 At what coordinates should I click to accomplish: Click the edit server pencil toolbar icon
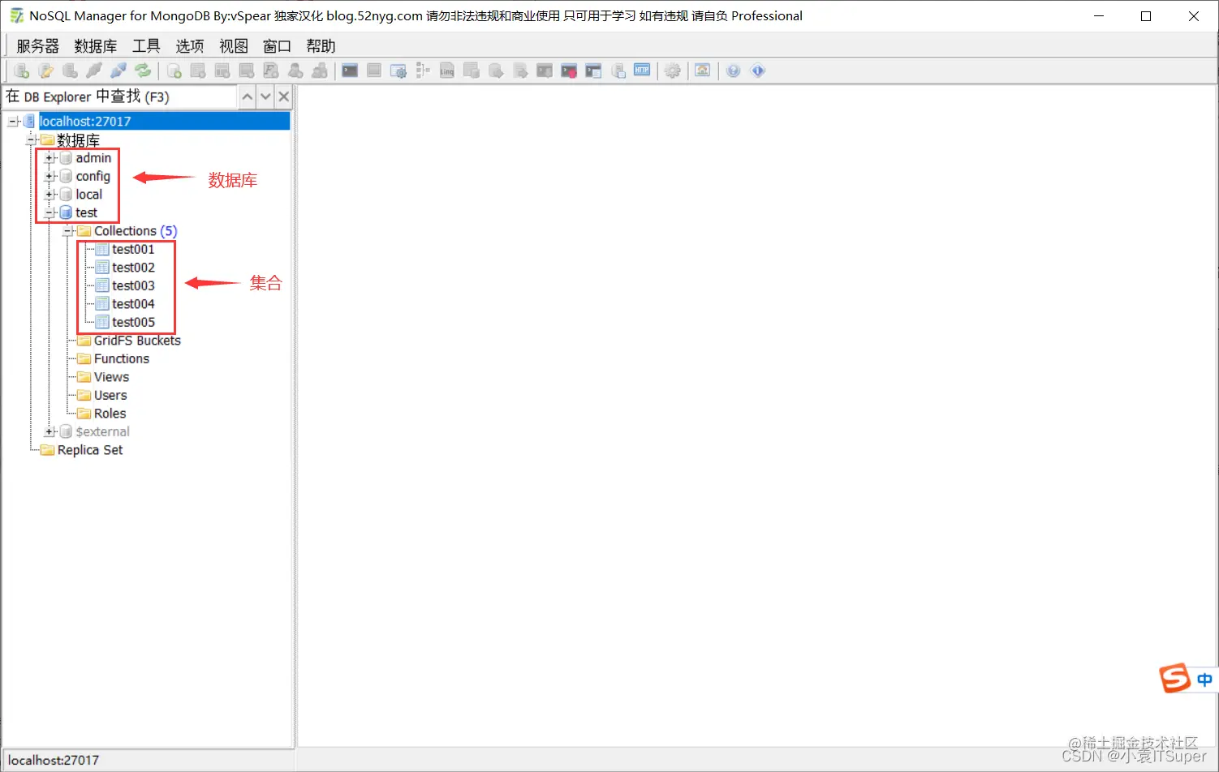(46, 71)
